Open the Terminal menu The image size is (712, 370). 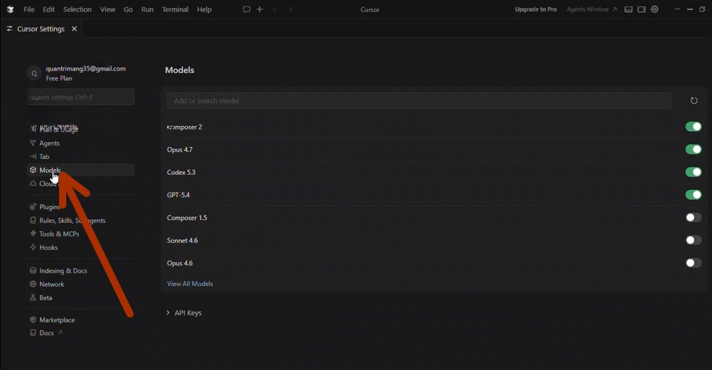175,9
